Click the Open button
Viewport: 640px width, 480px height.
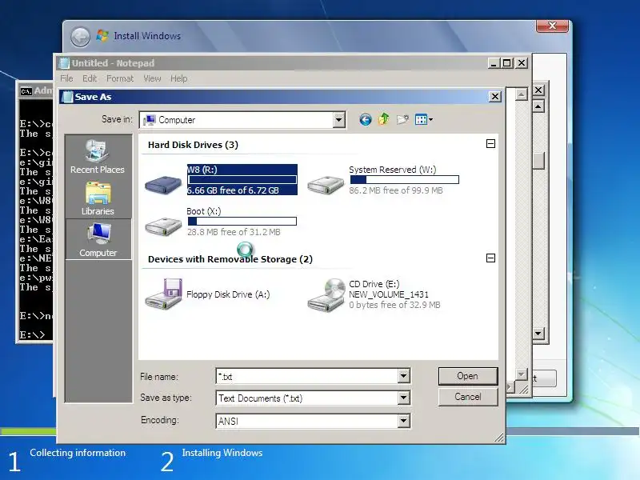[x=468, y=376]
